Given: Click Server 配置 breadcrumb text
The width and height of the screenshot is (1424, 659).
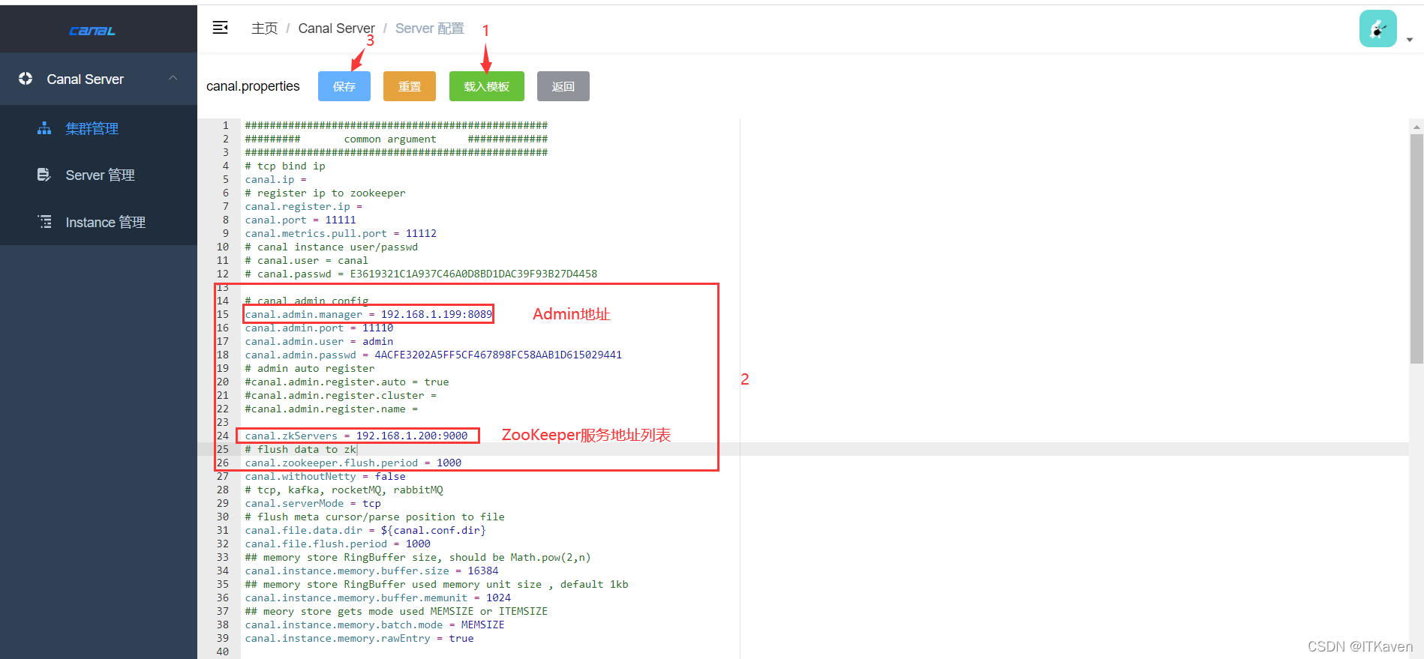Looking at the screenshot, I should (x=430, y=28).
